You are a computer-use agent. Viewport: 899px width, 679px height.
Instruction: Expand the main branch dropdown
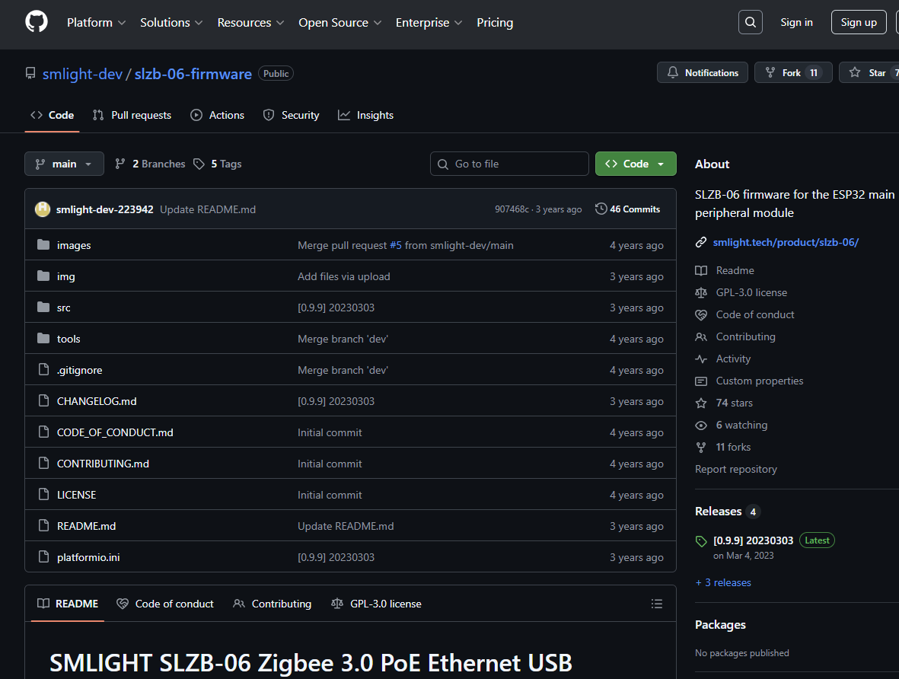(x=64, y=164)
